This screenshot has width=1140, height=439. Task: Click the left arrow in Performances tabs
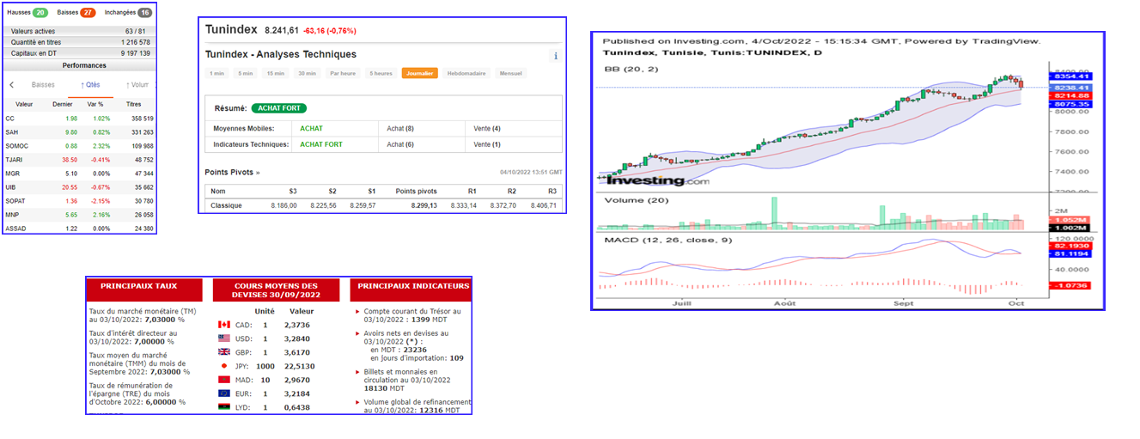click(x=12, y=85)
